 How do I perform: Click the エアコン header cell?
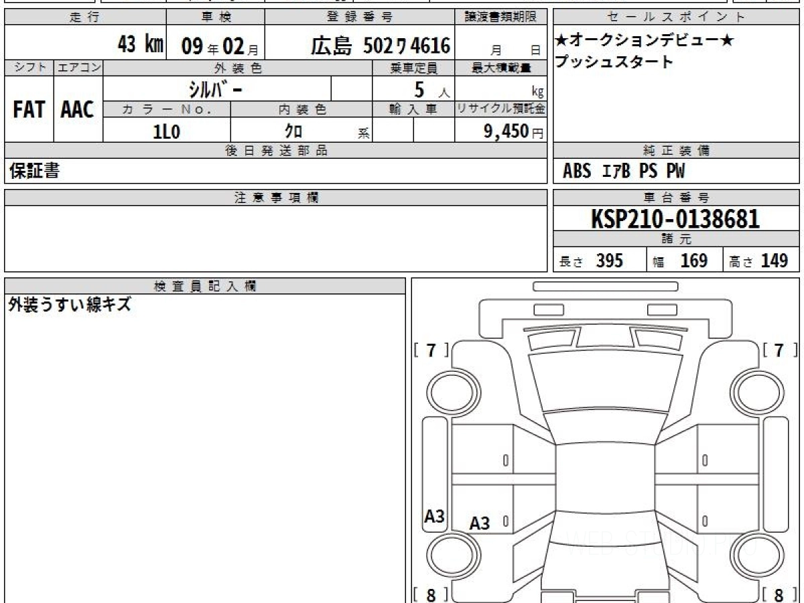tap(78, 68)
